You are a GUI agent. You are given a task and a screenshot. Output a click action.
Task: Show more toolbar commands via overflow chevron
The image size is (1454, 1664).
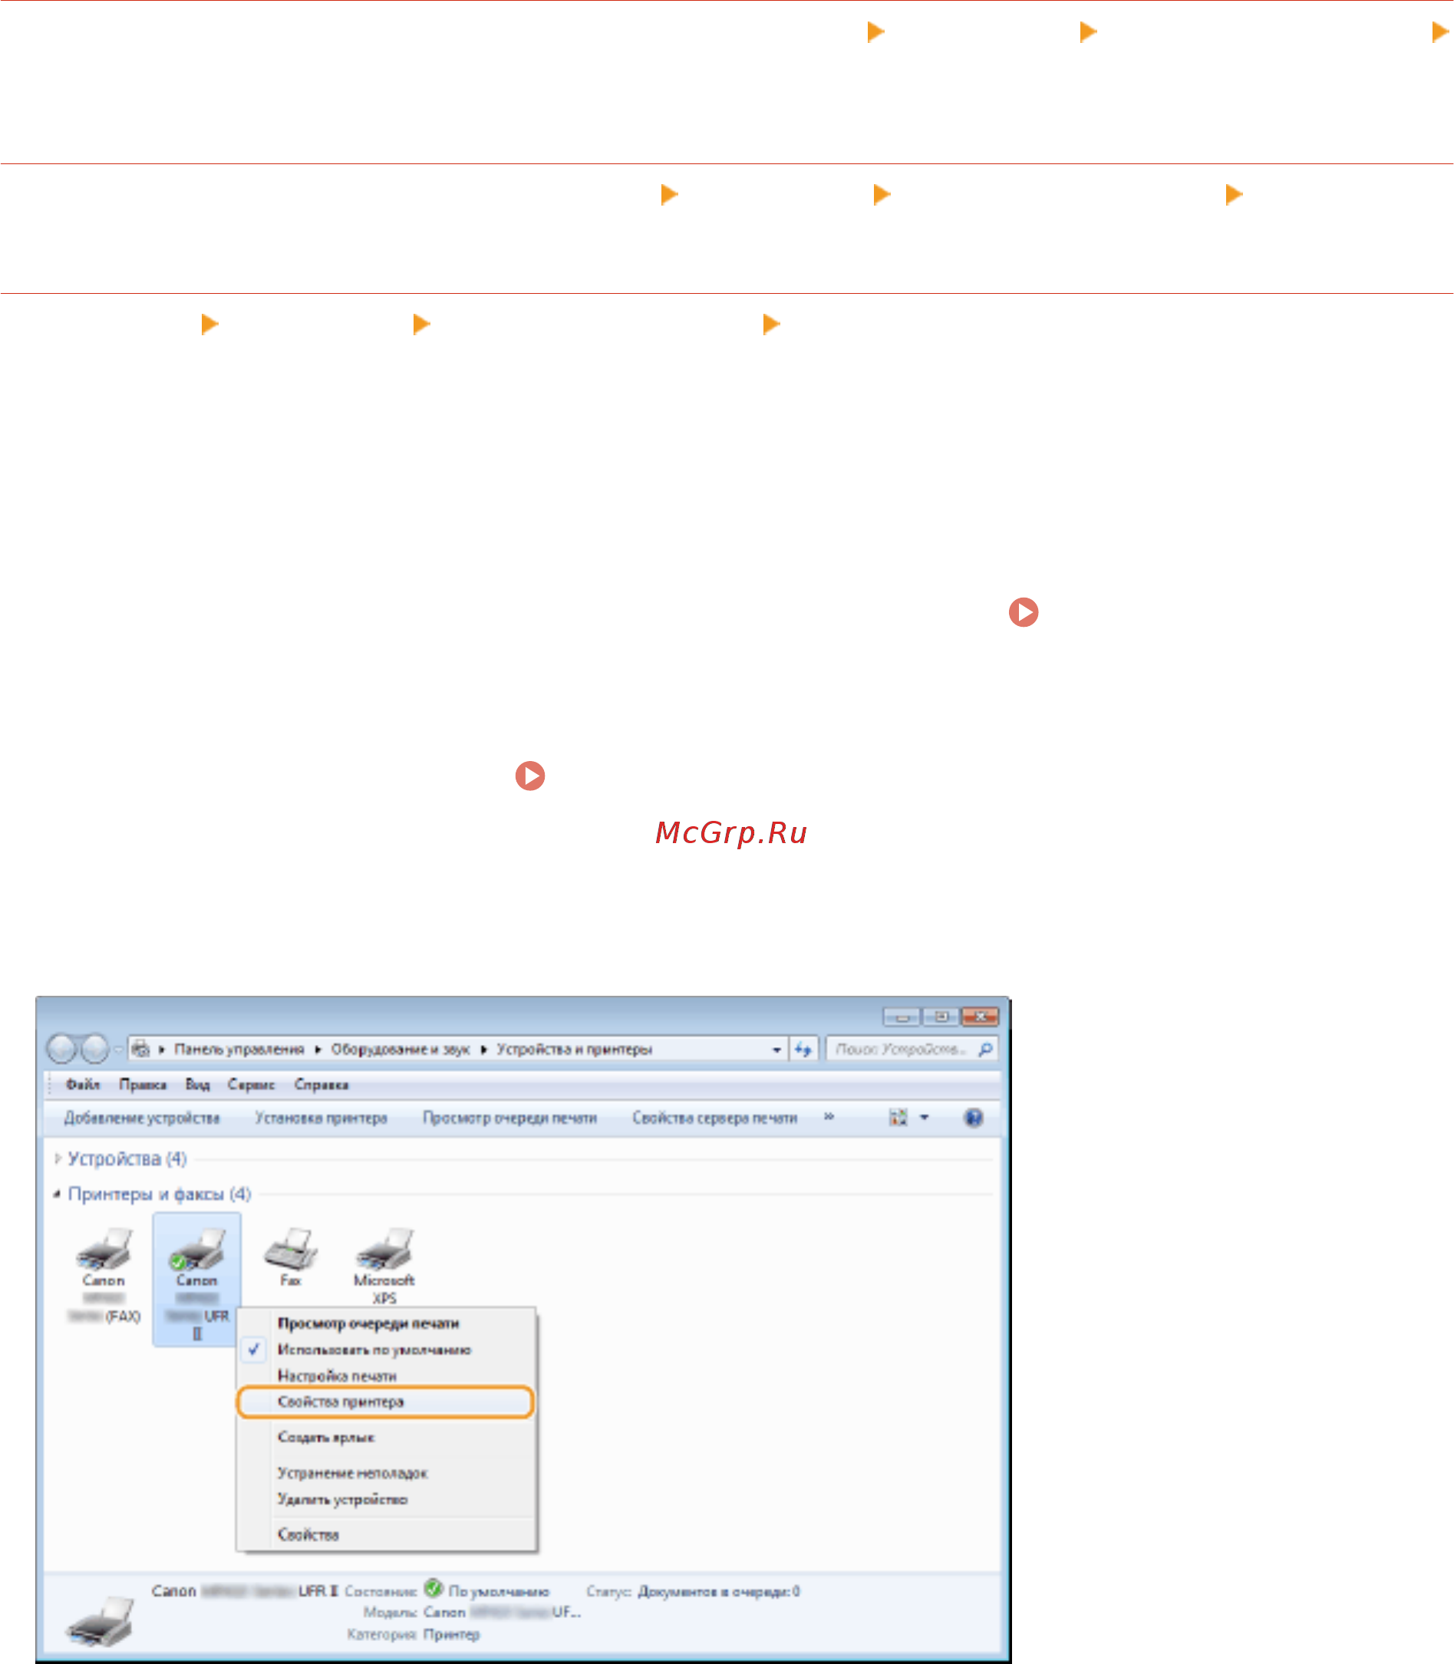tap(829, 1117)
